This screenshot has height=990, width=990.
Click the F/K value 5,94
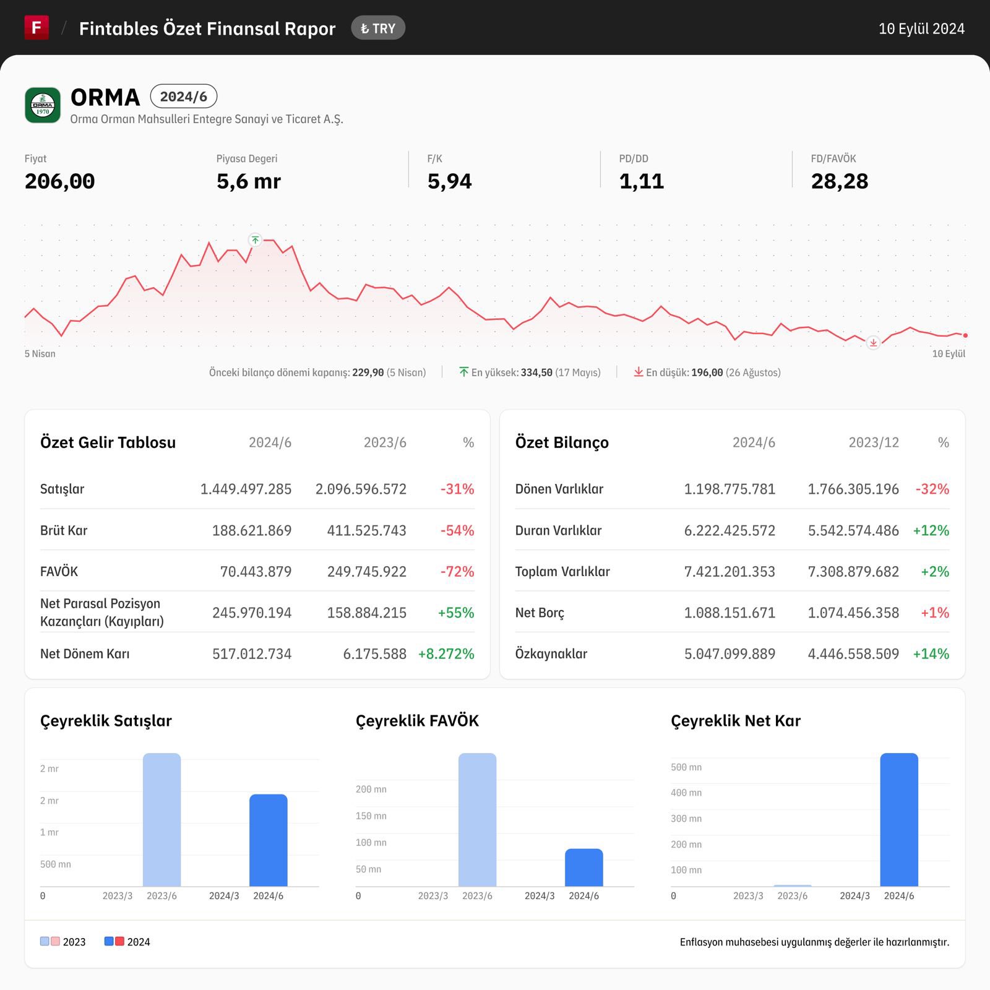(450, 181)
